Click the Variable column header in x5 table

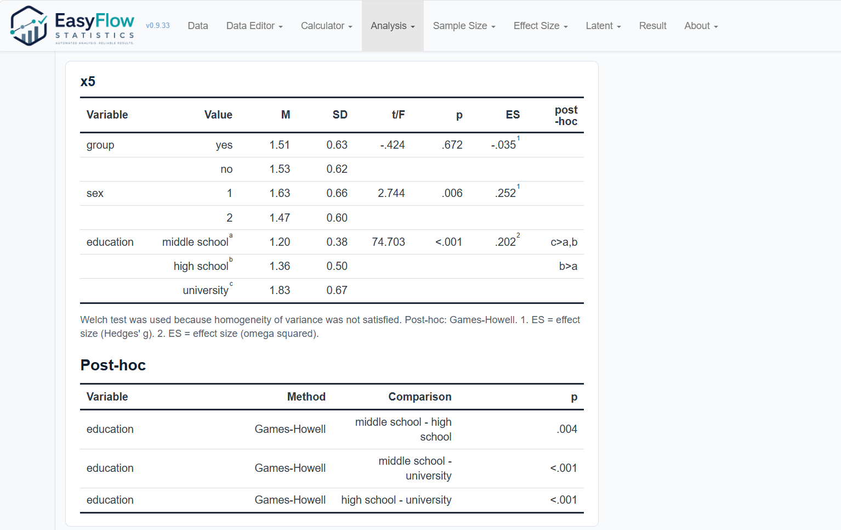107,115
